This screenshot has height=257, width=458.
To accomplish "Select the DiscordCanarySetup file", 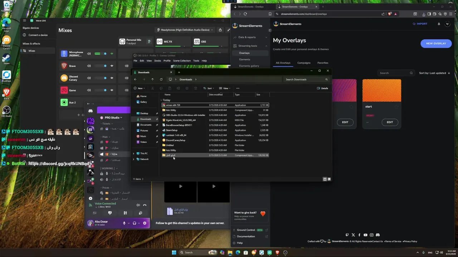I will 215,140.
